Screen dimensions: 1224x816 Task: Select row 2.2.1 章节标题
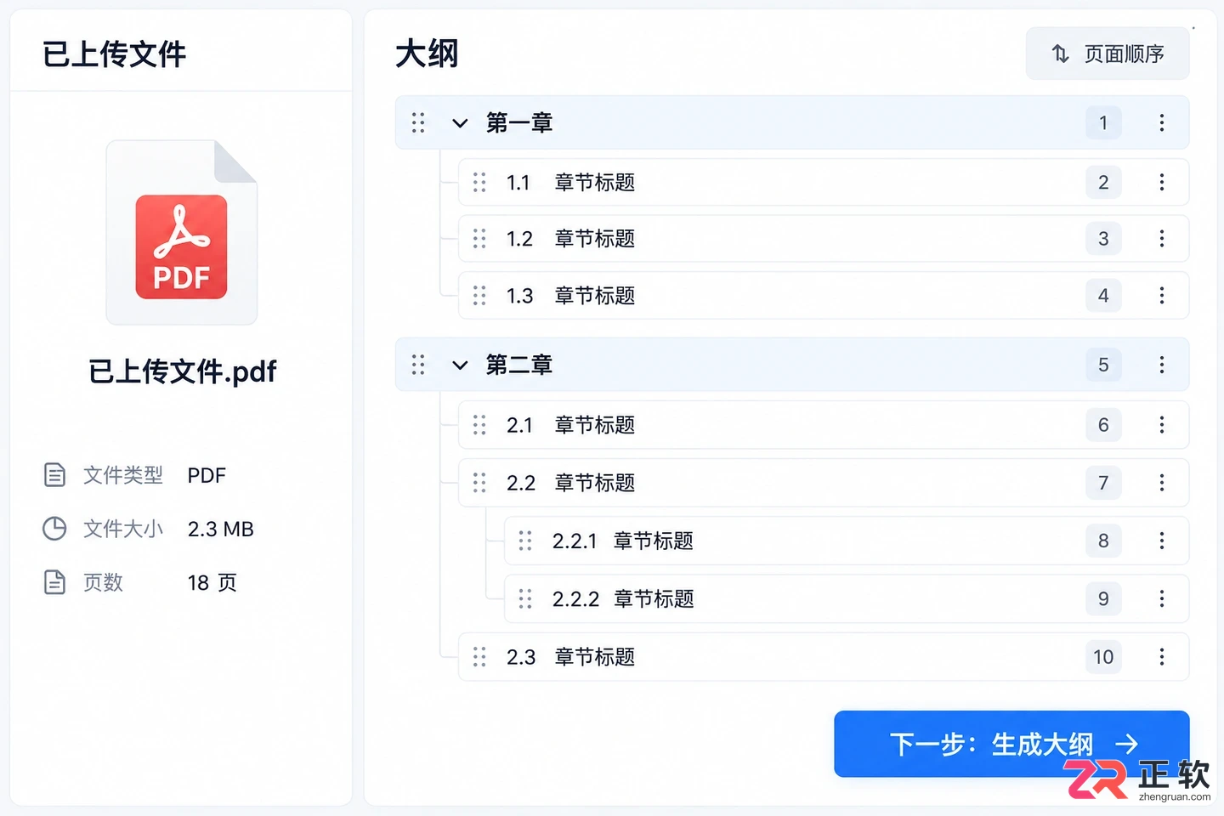click(x=847, y=541)
